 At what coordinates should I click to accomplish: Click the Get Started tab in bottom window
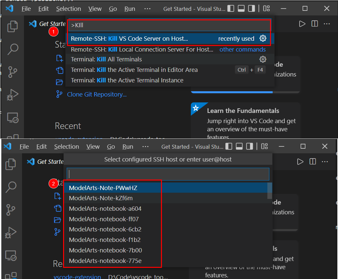(x=45, y=161)
